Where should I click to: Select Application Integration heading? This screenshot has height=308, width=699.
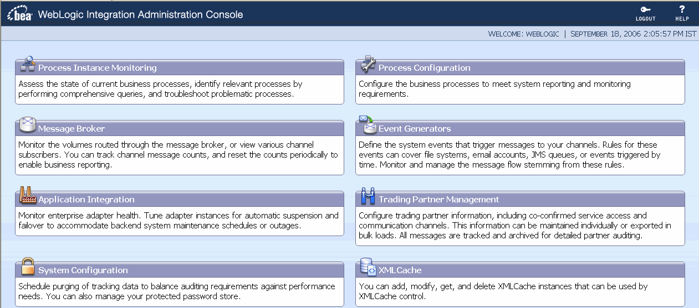point(86,199)
